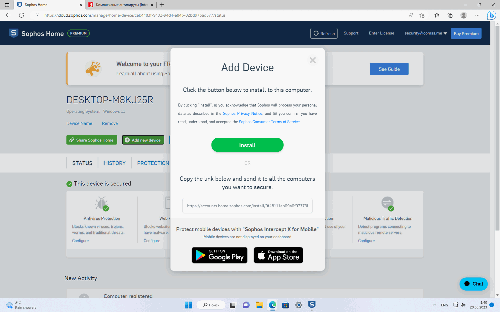Click the Buy Premium button
Screen dimensions: 500x312
tap(466, 33)
